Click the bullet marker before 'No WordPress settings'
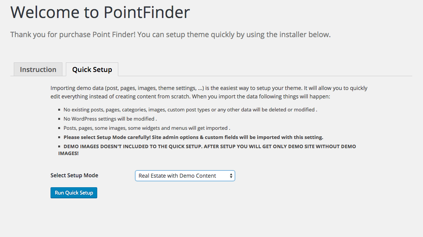The image size is (423, 237). (x=59, y=119)
